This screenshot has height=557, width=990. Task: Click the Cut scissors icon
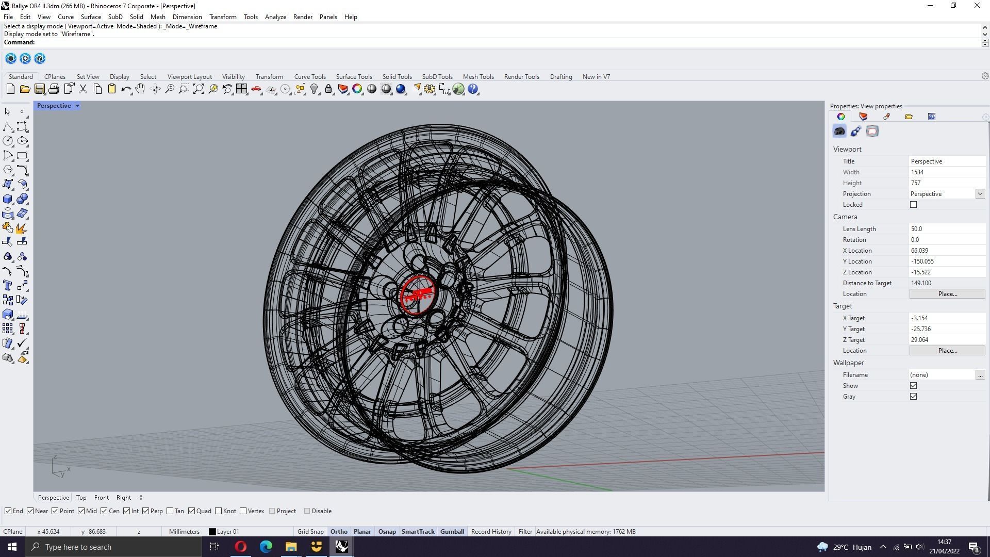click(x=82, y=89)
